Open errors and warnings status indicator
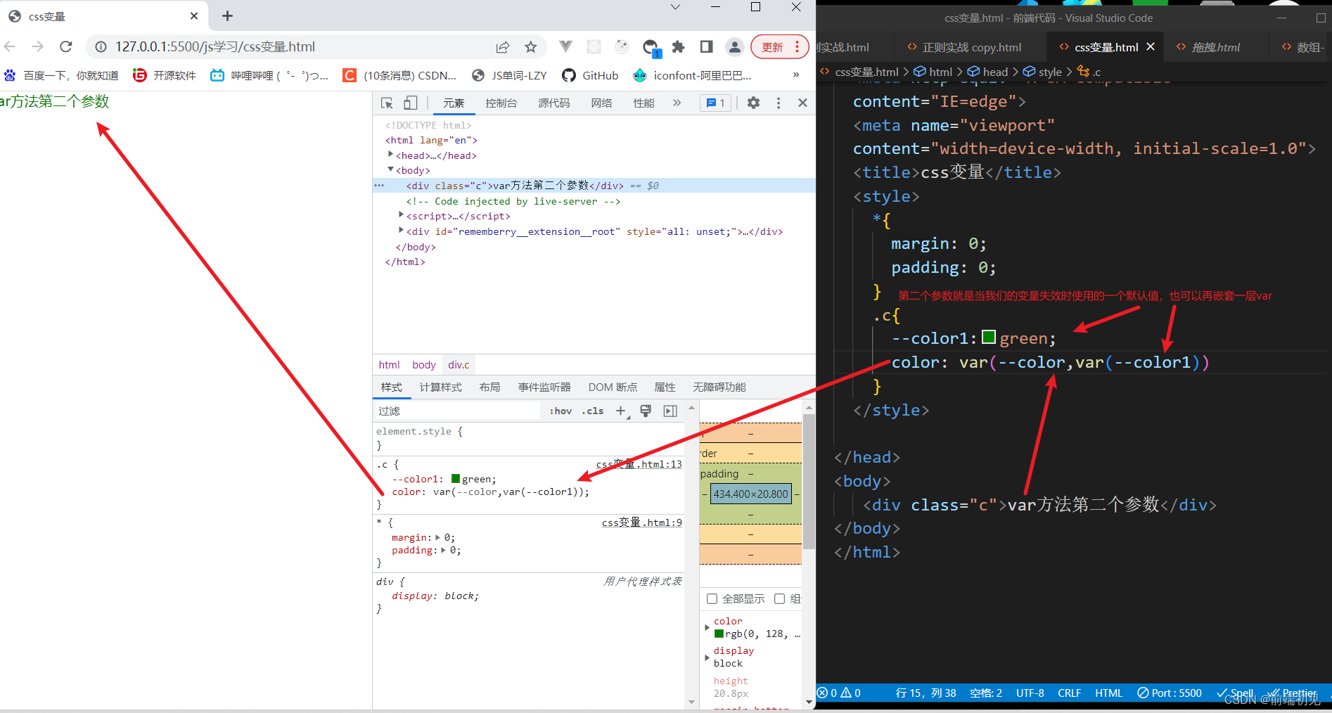This screenshot has width=1332, height=713. pyautogui.click(x=838, y=693)
